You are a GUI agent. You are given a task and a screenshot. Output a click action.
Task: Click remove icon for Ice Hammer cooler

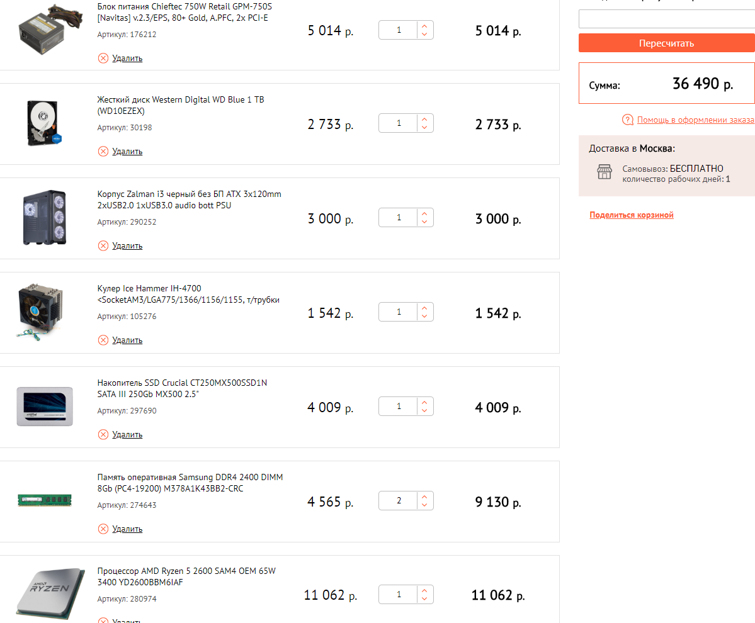103,340
